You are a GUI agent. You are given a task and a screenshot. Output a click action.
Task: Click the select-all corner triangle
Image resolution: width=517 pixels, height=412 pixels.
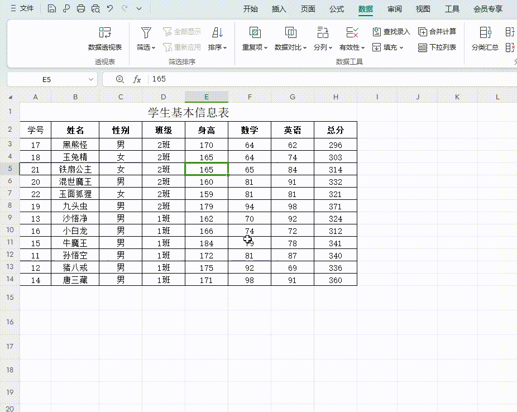coord(10,97)
